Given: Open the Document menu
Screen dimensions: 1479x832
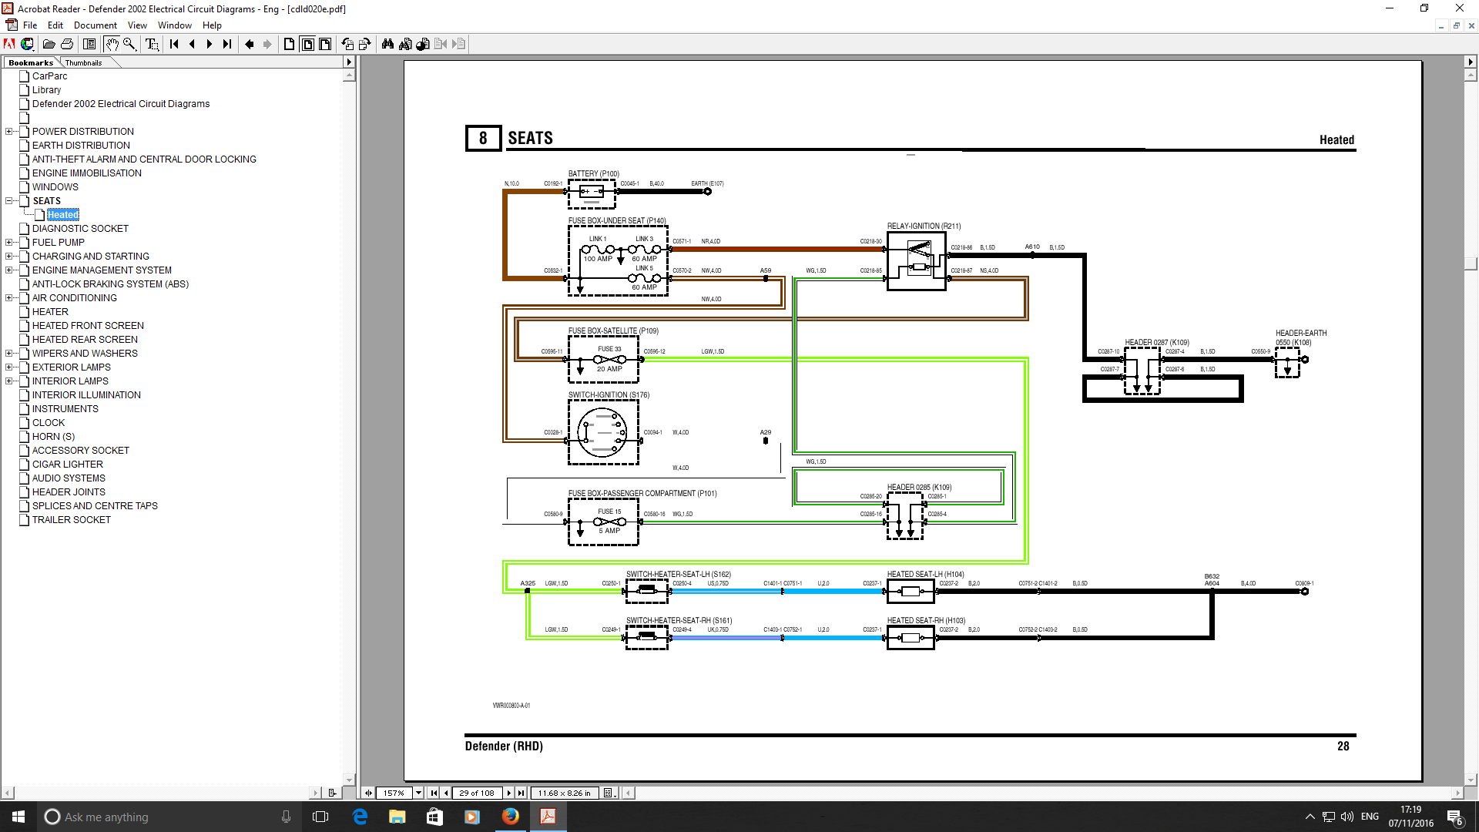Looking at the screenshot, I should point(96,25).
